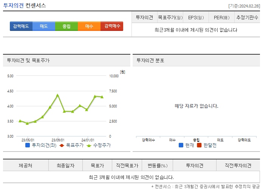Click the peak data point before 23/09/01
Image resolution: width=263 pixels, height=193 pixels.
(57, 95)
